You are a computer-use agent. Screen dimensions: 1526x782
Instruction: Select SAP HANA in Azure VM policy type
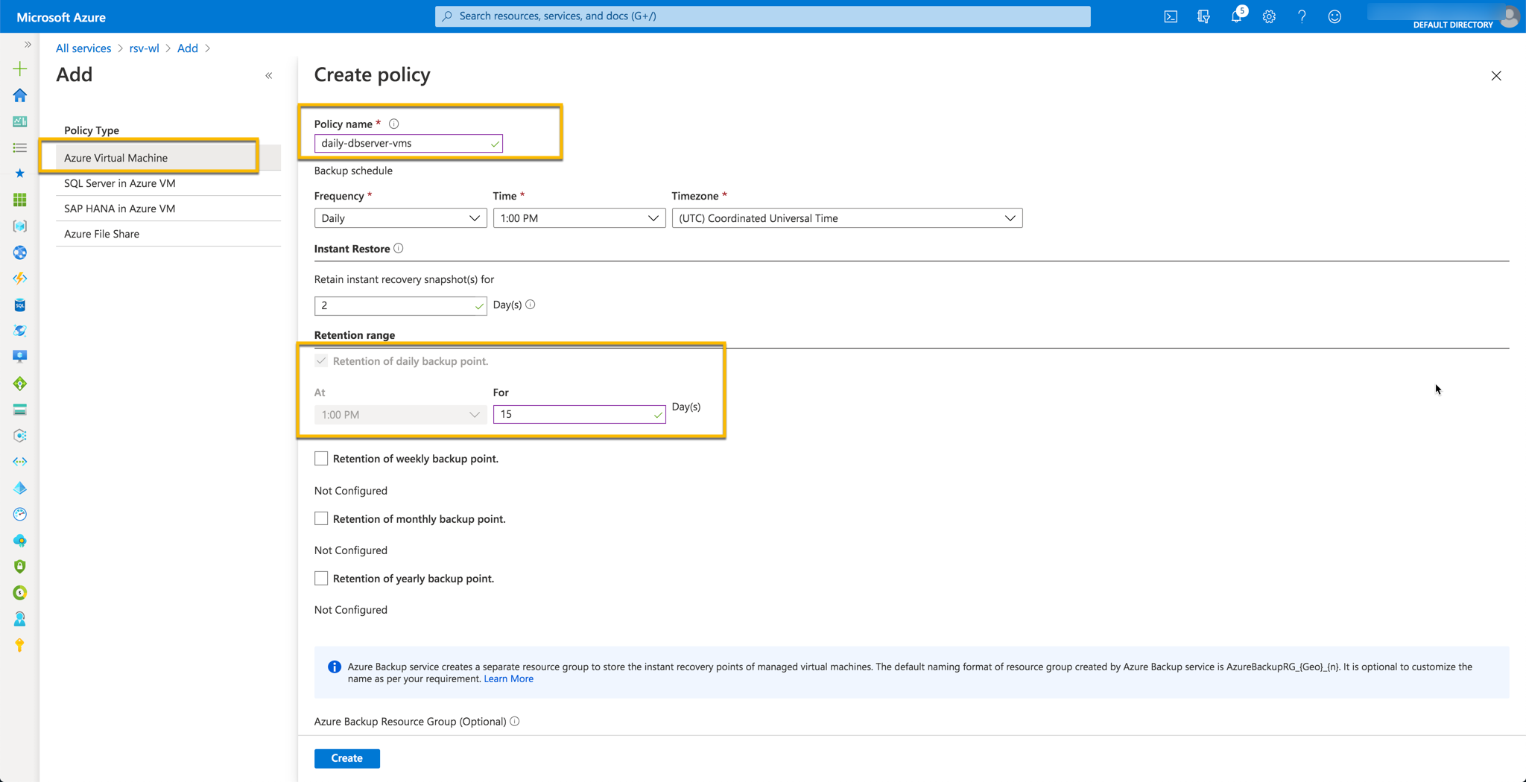tap(168, 209)
